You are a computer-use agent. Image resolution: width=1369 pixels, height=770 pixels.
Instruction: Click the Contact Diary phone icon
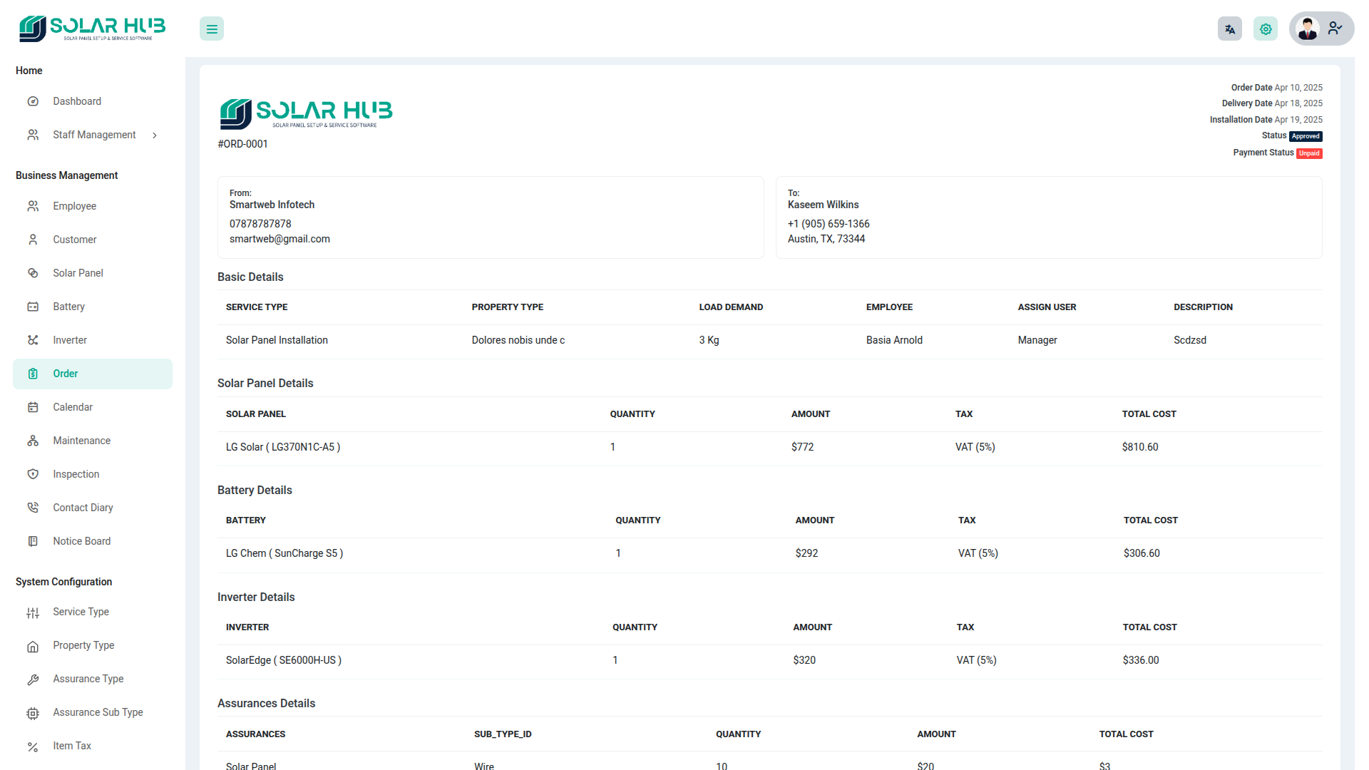33,508
